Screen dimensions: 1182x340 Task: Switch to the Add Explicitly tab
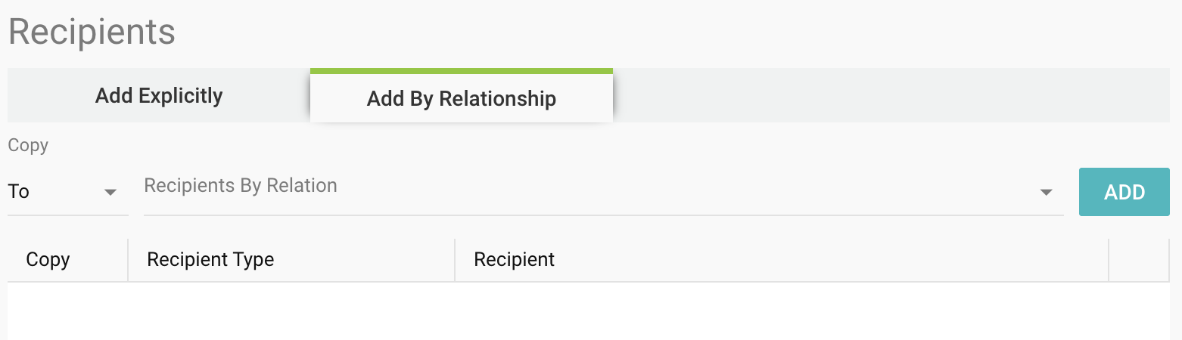[159, 96]
